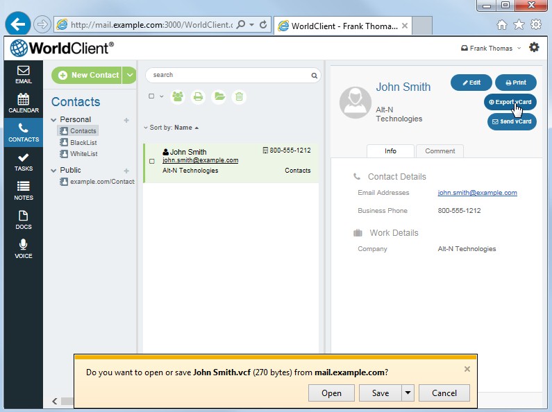Image resolution: width=552 pixels, height=412 pixels.
Task: Tick the checkbox beside John Smith contact
Action: [152, 161]
